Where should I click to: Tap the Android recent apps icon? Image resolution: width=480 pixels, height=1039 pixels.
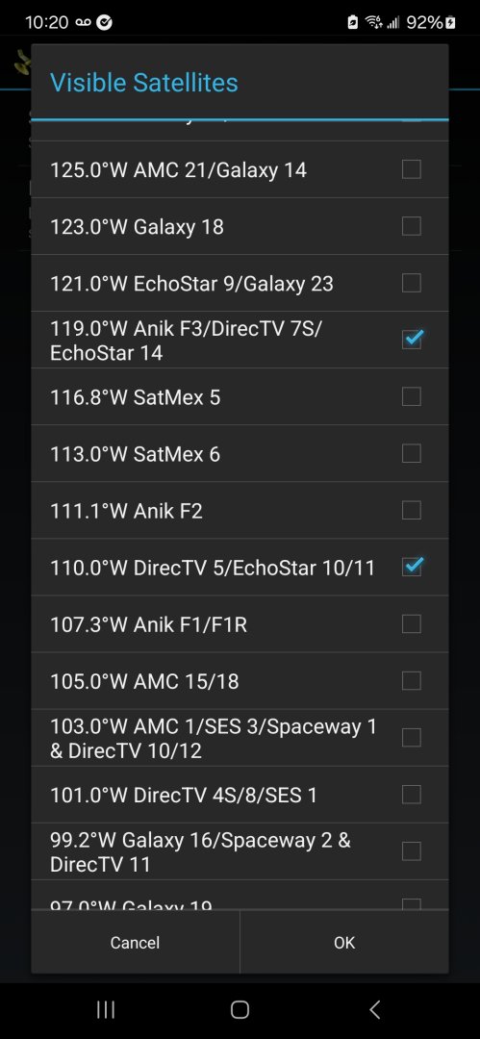tap(106, 1009)
